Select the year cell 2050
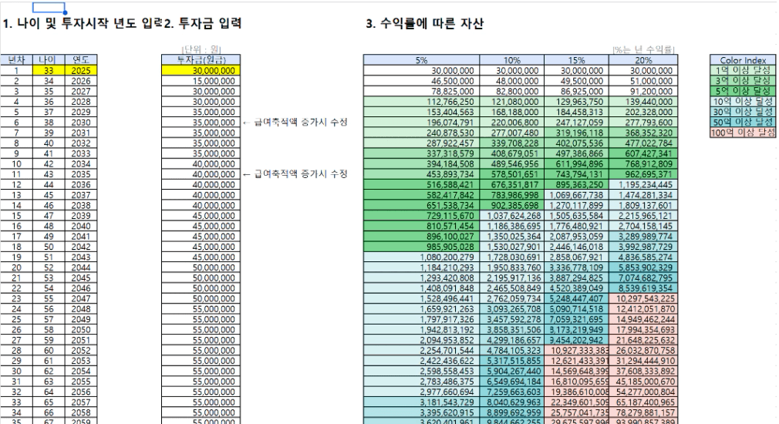779x424 pixels. [x=81, y=330]
